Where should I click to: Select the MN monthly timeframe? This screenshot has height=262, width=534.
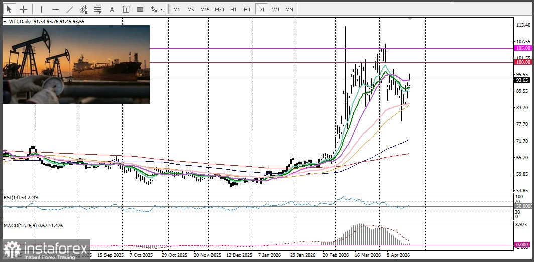[289, 9]
